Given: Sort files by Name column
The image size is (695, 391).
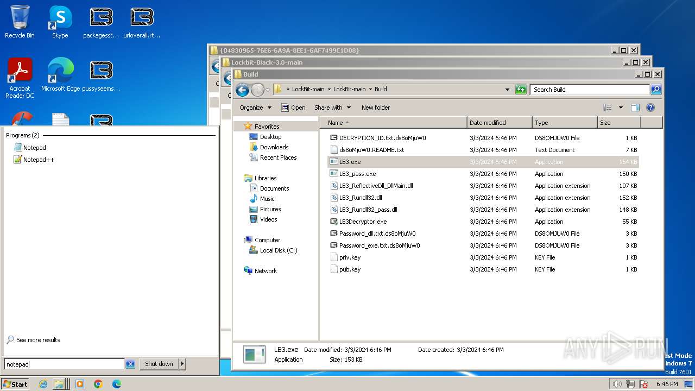Looking at the screenshot, I should (x=393, y=123).
